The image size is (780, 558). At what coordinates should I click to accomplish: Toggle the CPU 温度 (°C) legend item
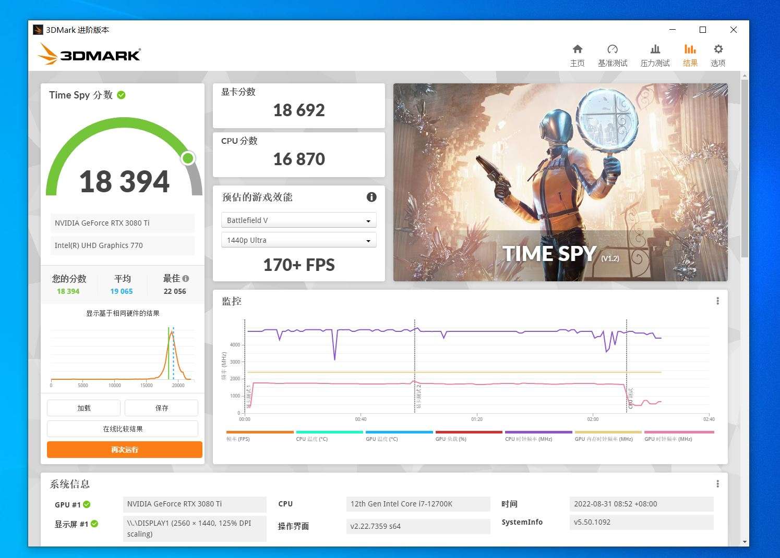click(x=329, y=437)
